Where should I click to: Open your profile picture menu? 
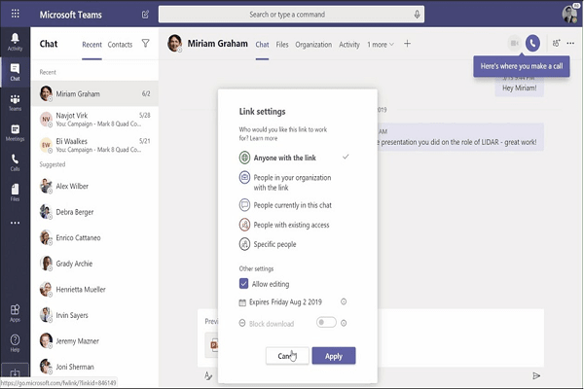click(x=569, y=15)
